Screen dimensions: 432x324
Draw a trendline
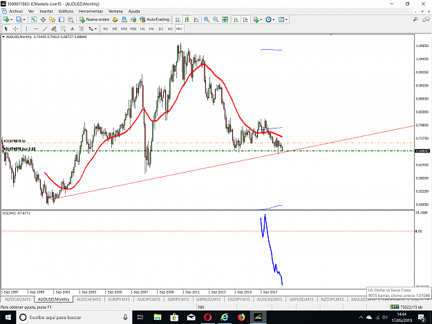pyautogui.click(x=45, y=28)
